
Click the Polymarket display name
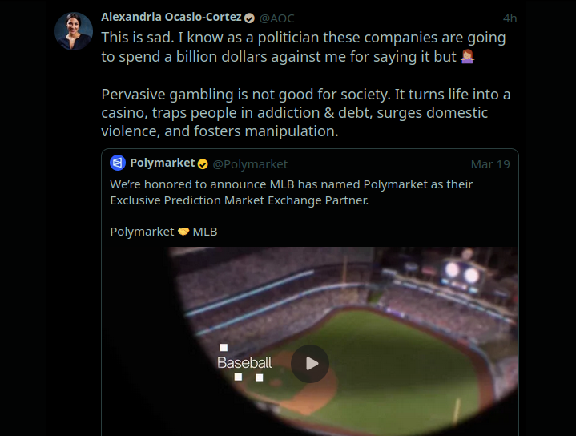[x=162, y=163]
